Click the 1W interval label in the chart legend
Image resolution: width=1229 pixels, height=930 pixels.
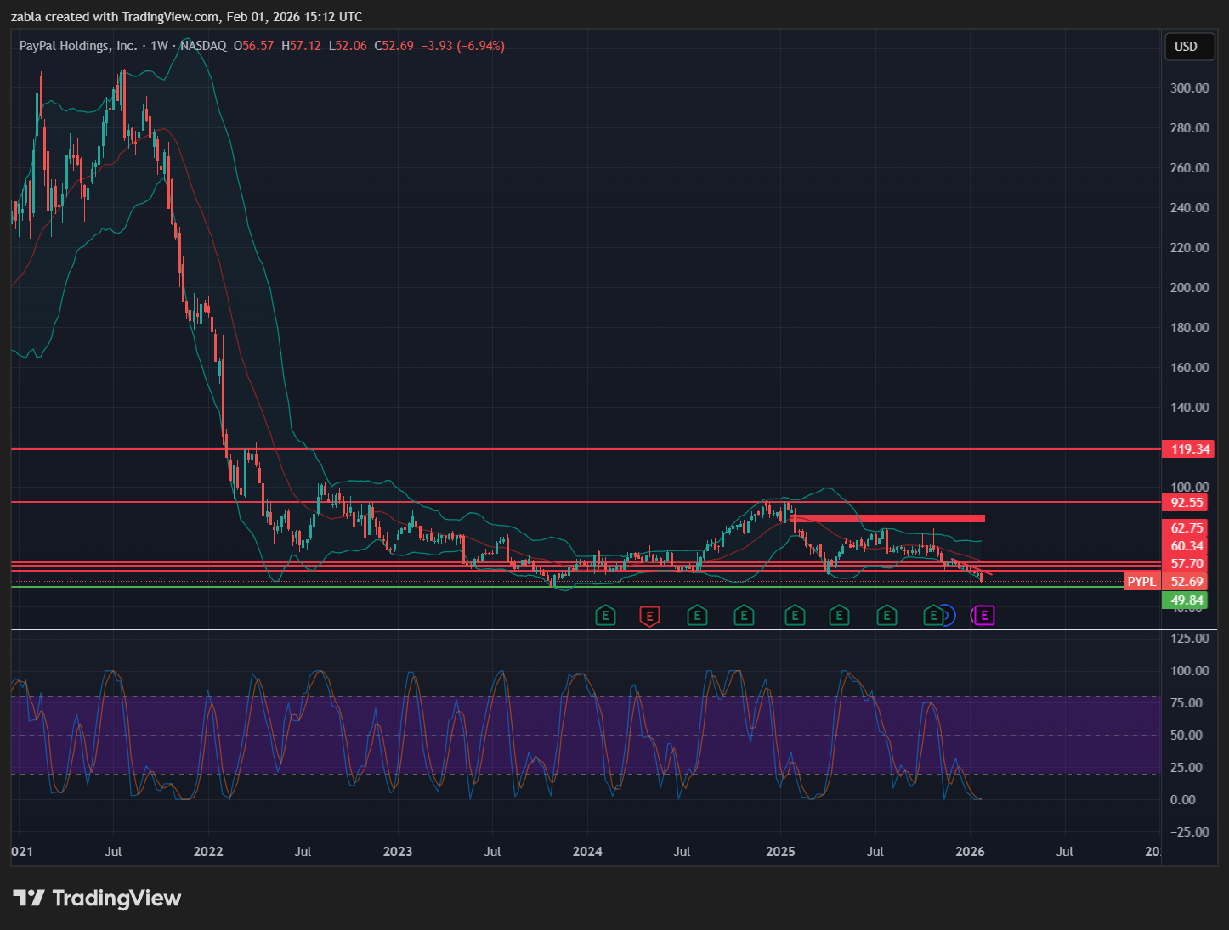click(x=159, y=46)
